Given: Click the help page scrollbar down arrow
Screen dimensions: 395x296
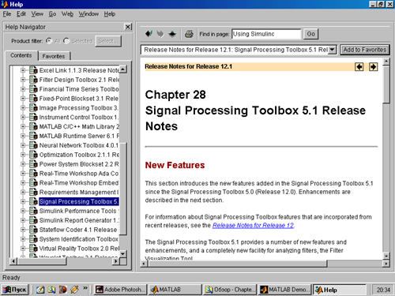Looking at the screenshot, I should pyautogui.click(x=386, y=256).
